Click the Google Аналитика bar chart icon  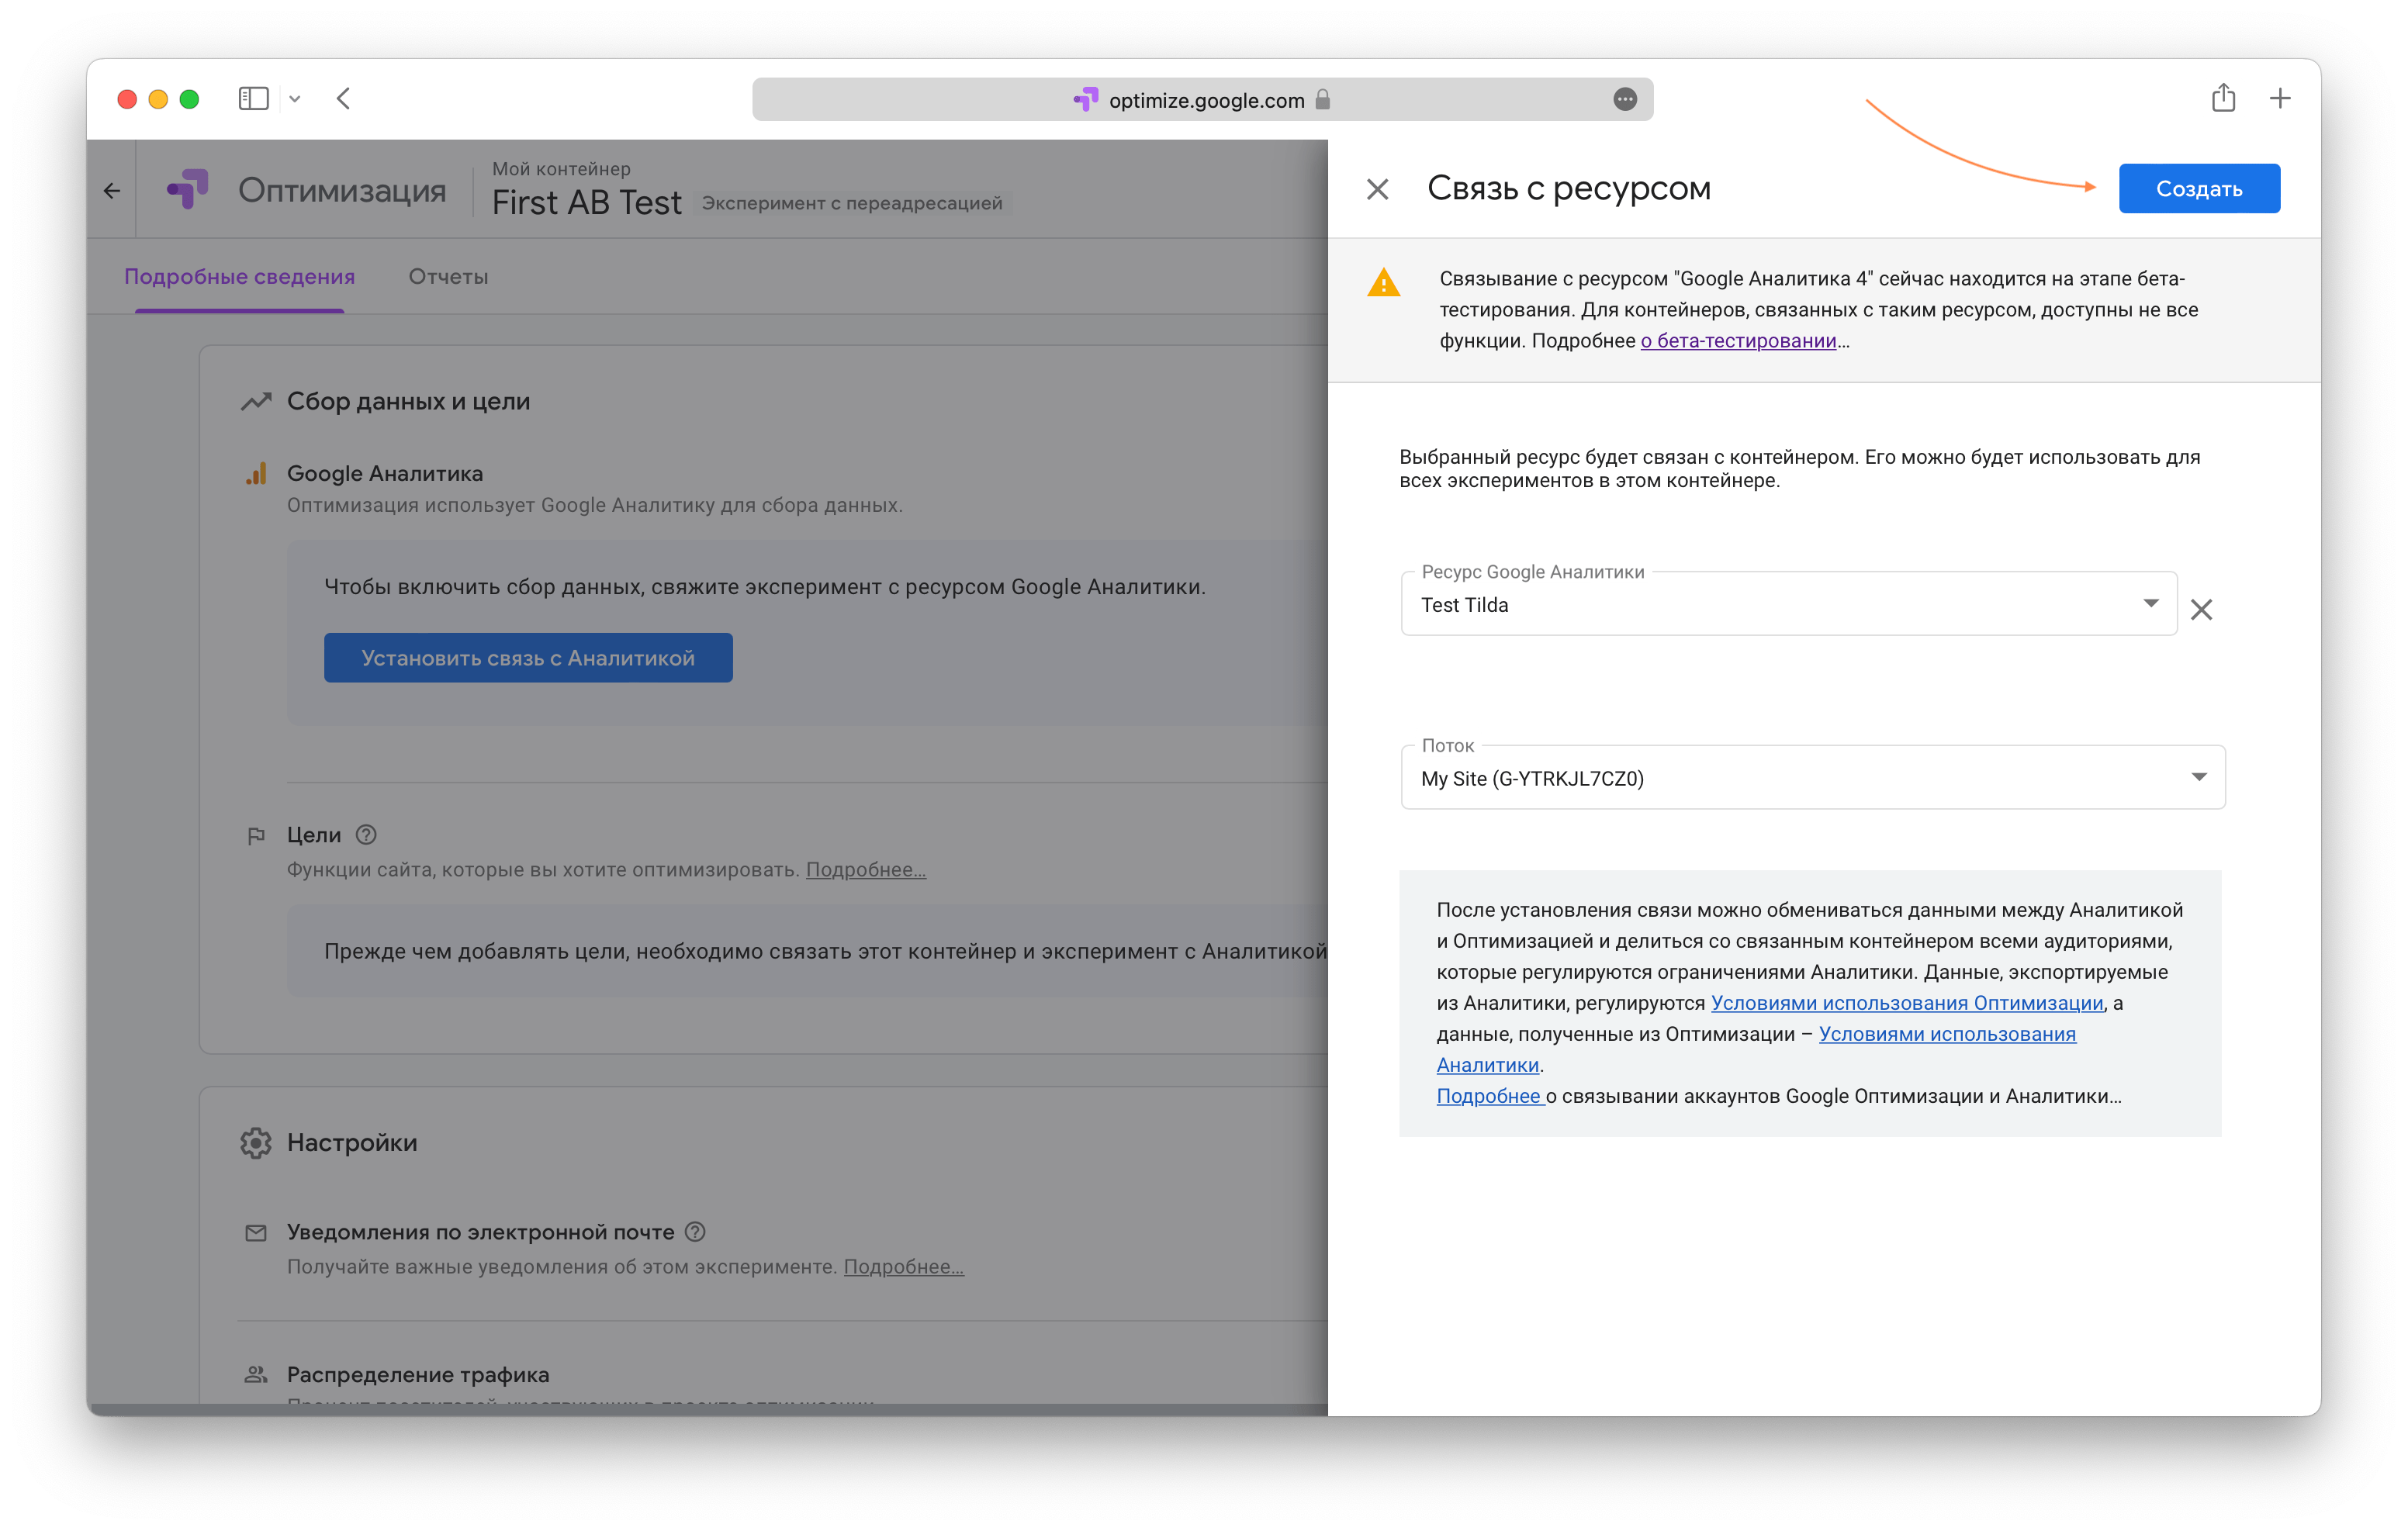click(x=256, y=473)
